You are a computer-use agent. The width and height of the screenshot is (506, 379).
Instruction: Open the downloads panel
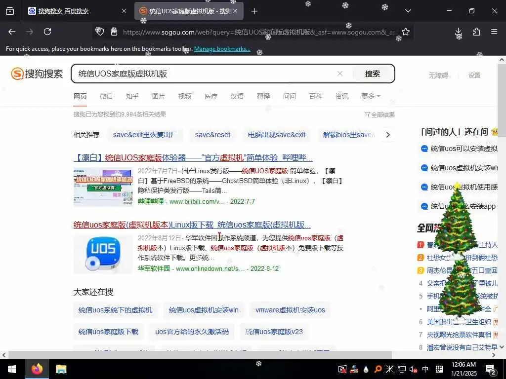(x=458, y=32)
